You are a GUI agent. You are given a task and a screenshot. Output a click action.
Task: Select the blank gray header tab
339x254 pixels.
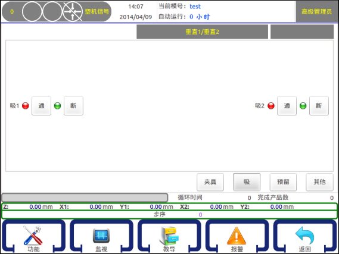tap(302, 32)
